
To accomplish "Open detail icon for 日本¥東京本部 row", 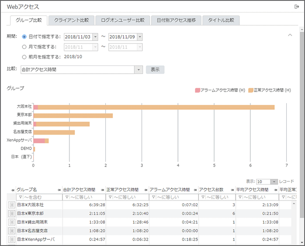I will pos(12,214).
